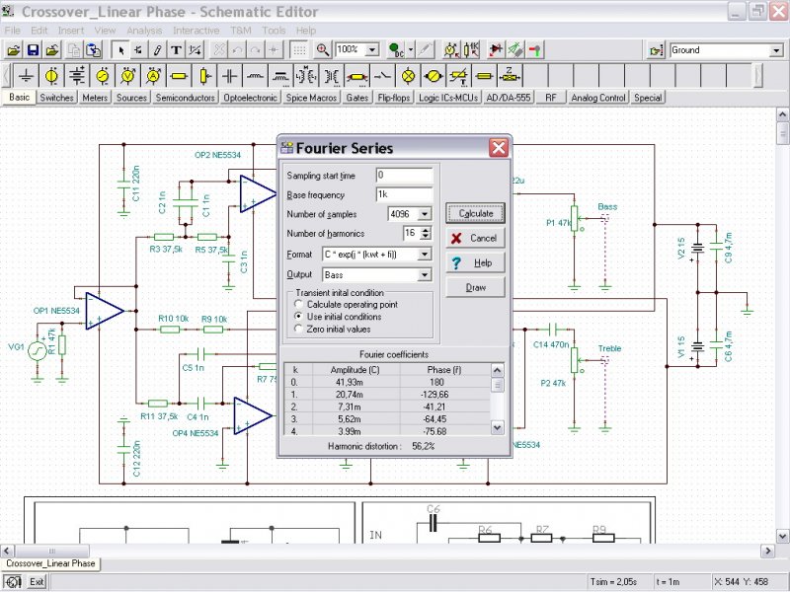Switch to the Semiconductors component tab
The image size is (790, 592).
[x=186, y=98]
